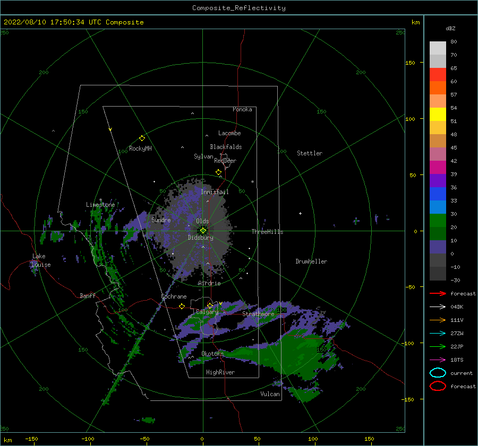Image resolution: width=478 pixels, height=446 pixels.
Task: Click the cyan 27ZW arrow symbol
Action: click(438, 334)
